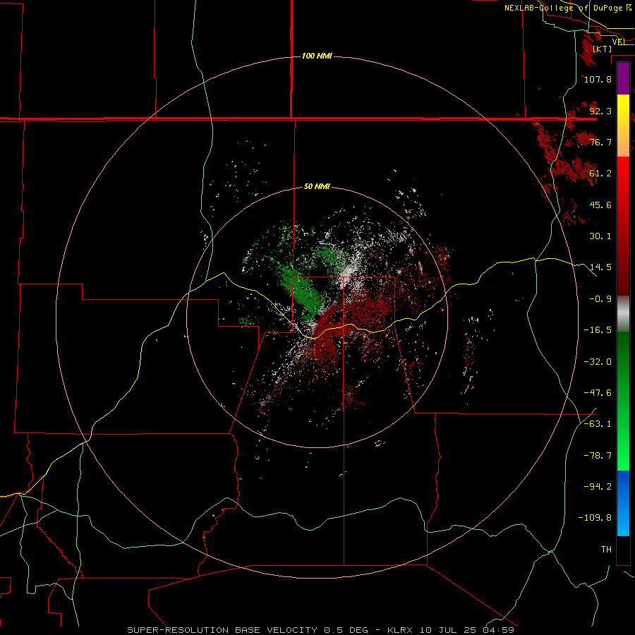Viewport: 635px width, 635px height.
Task: Click the KLRX radar site at the rings' center
Action: [317, 317]
